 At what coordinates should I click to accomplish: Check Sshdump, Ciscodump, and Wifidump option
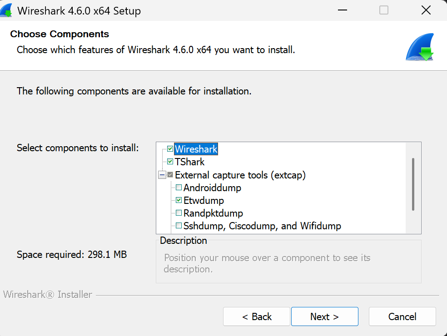pyautogui.click(x=179, y=226)
